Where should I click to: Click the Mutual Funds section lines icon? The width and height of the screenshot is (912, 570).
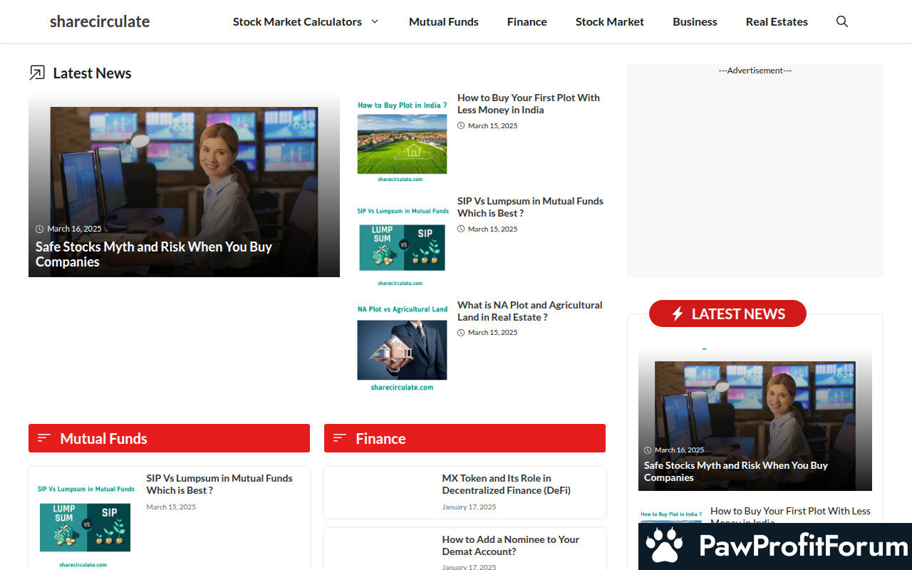[x=44, y=438]
